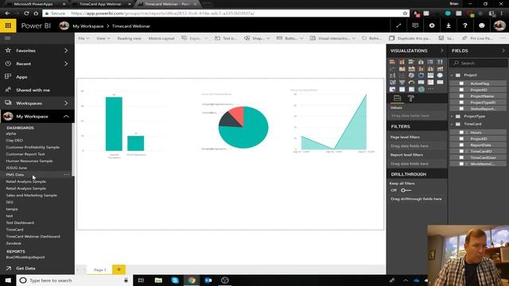Toggle the Keep all filters switch
This screenshot has height=286, width=509.
click(x=406, y=191)
